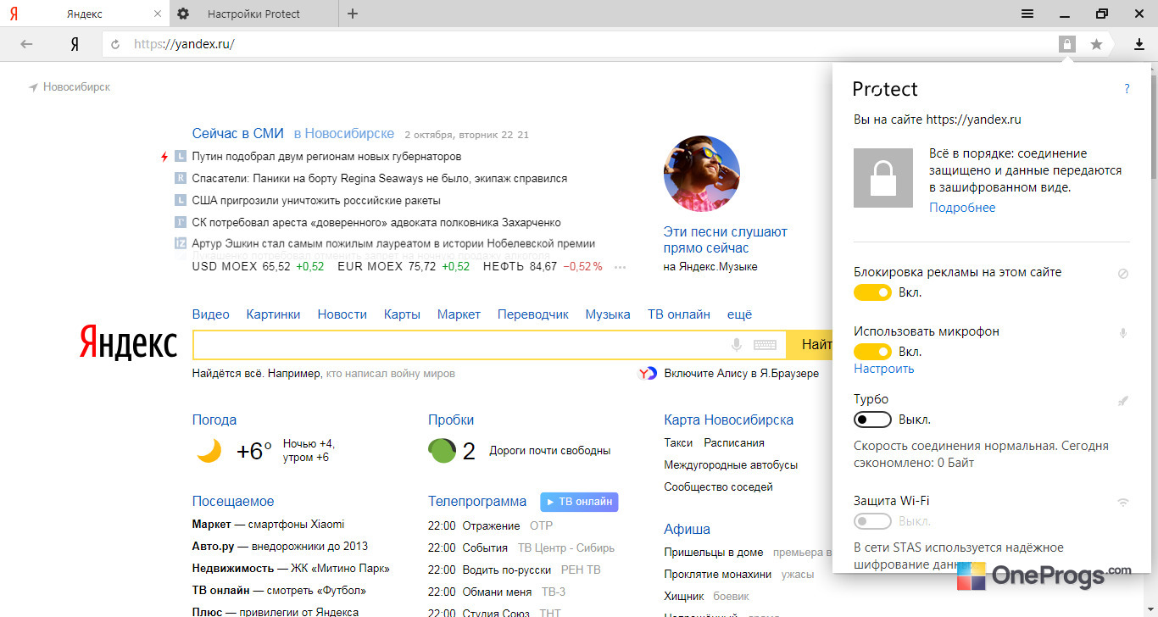Reload the page using the refresh icon
The width and height of the screenshot is (1158, 617).
pos(115,44)
